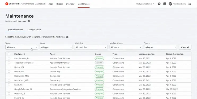Click info icon next to last sync
The image size is (197, 99).
29,21
